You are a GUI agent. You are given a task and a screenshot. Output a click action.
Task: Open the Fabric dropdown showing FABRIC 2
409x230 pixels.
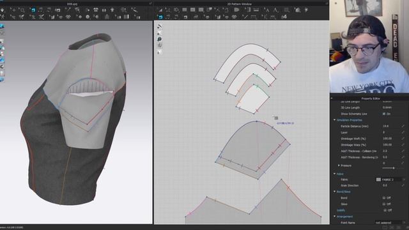390,180
